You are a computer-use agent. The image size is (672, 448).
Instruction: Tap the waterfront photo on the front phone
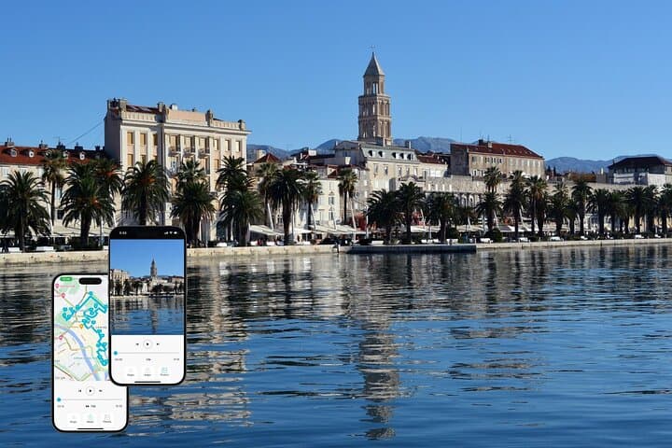pyautogui.click(x=147, y=287)
